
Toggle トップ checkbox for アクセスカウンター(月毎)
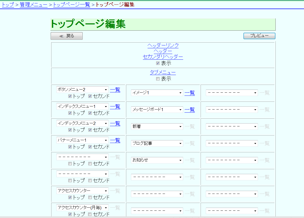(x=70, y=214)
